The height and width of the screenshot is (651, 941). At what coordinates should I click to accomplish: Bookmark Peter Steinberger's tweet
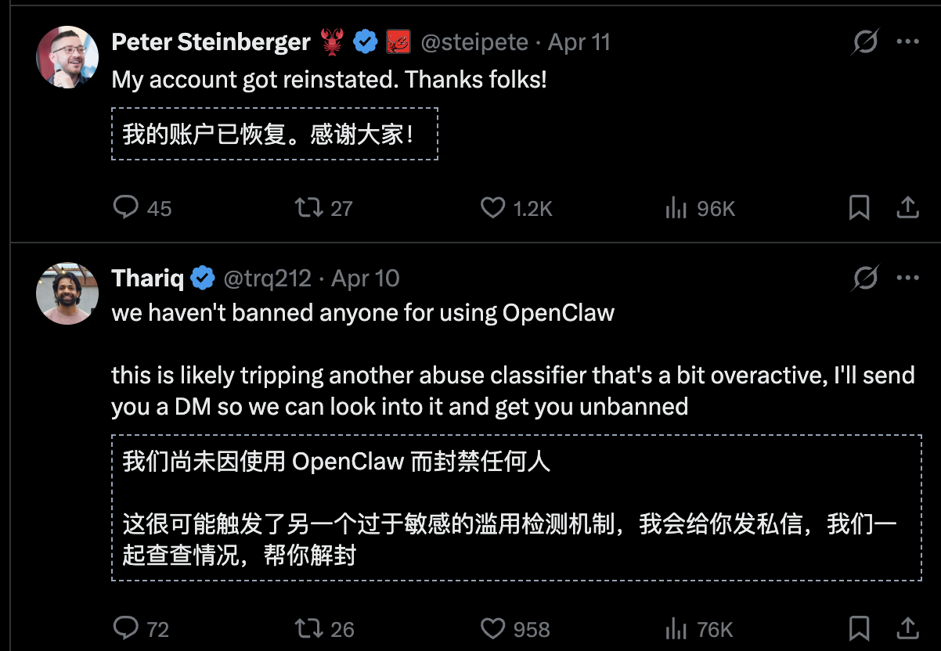coord(859,207)
